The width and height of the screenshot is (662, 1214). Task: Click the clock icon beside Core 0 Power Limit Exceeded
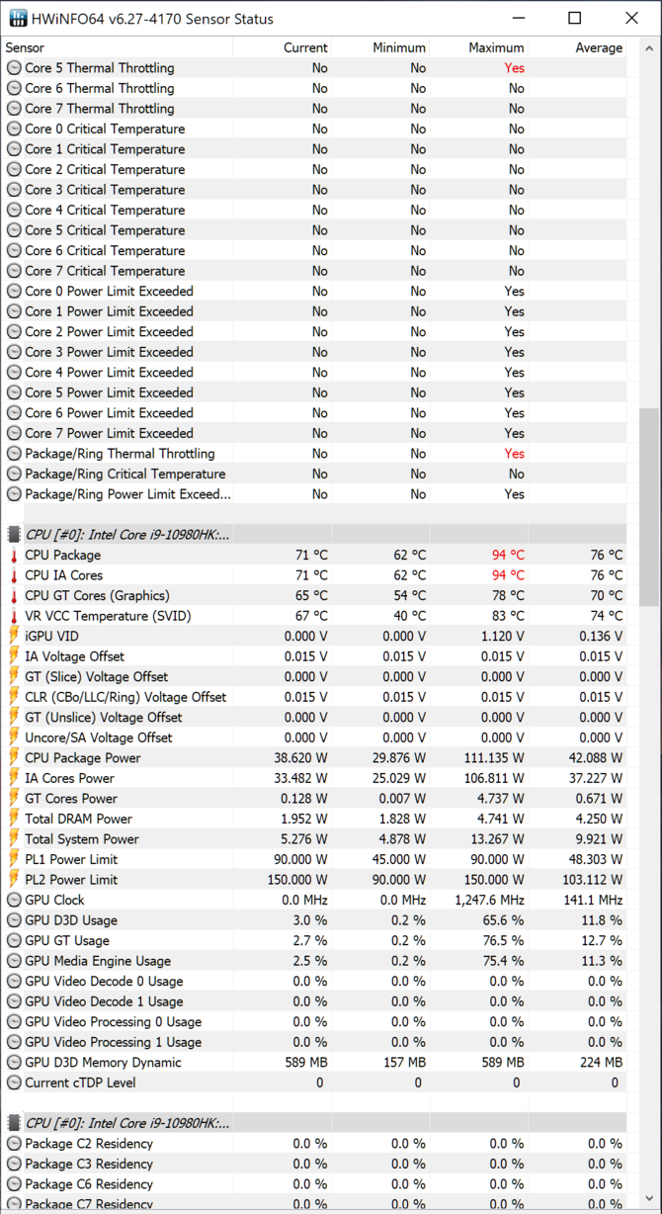14,292
